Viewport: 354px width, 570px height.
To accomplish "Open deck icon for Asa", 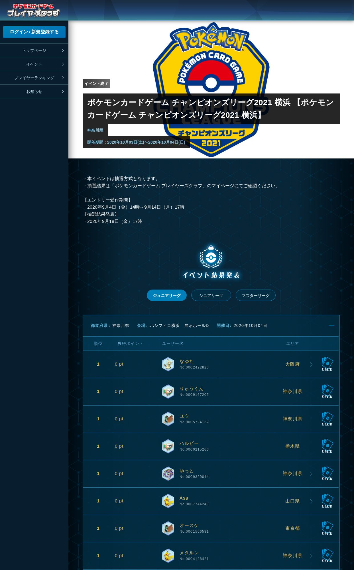I will [x=327, y=501].
